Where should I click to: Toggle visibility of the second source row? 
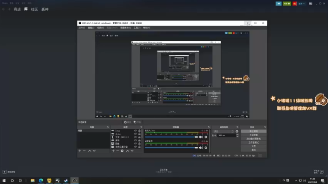[135, 134]
